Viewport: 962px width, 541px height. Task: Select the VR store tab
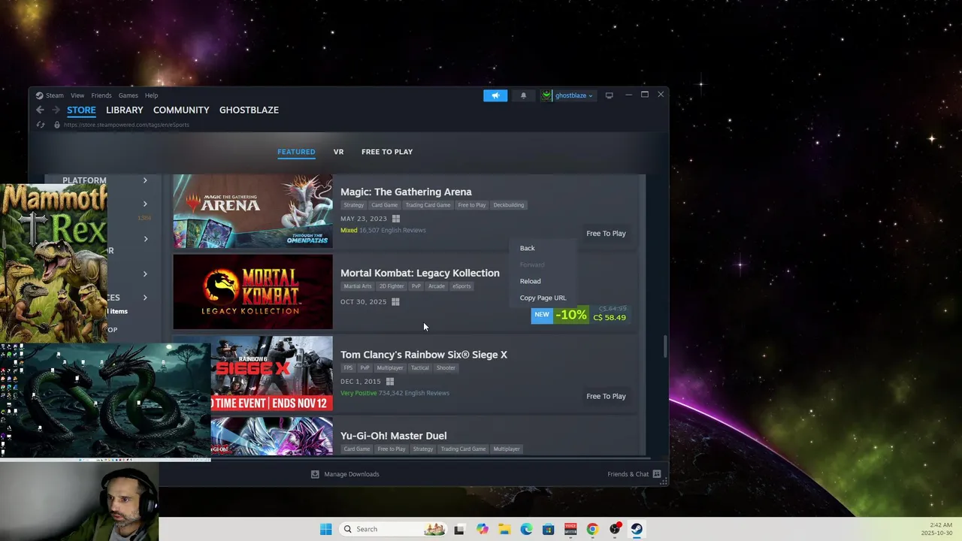(x=338, y=152)
